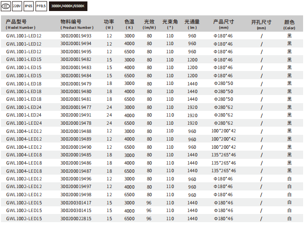
Task: Select product number 300200019477
Action: 76,107
